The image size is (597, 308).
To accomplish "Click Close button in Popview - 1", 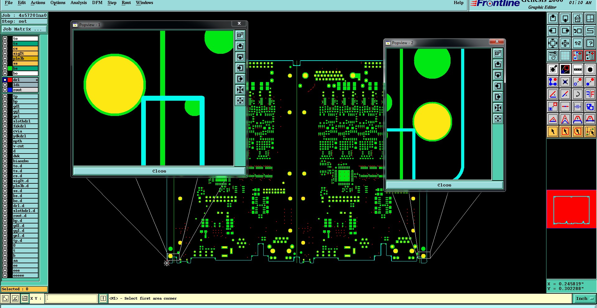I will 159,171.
